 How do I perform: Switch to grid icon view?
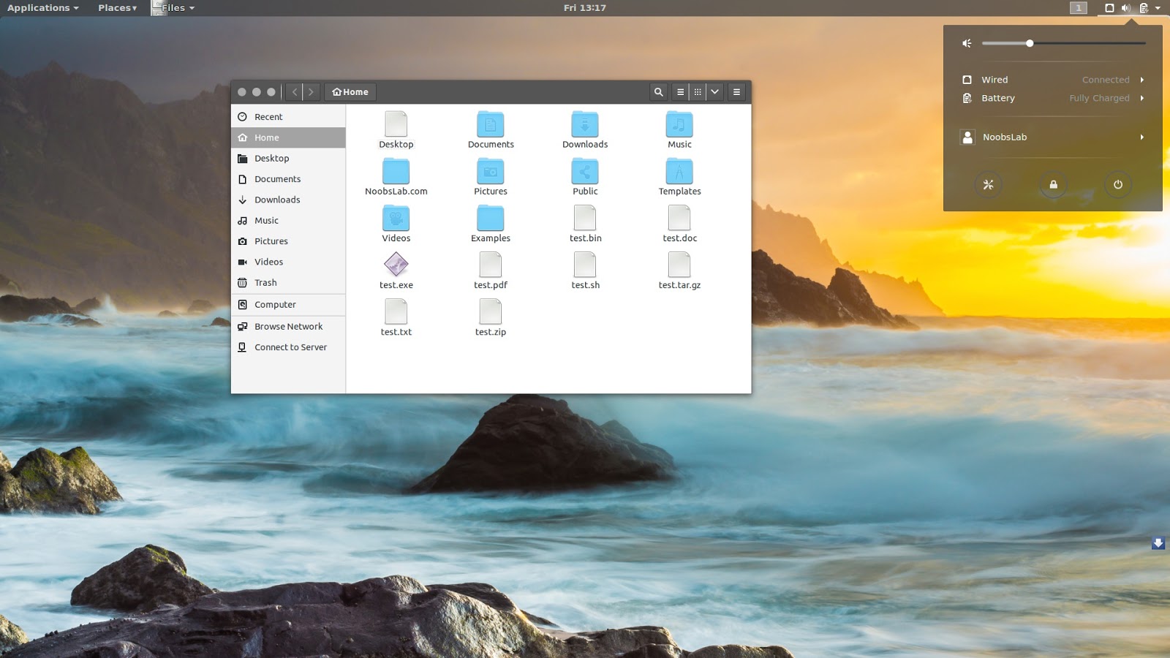[x=698, y=91]
